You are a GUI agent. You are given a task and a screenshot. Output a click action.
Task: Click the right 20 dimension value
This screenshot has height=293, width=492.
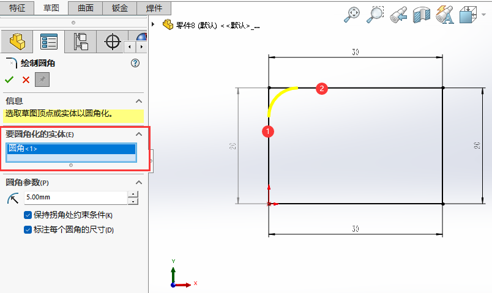[x=477, y=145]
